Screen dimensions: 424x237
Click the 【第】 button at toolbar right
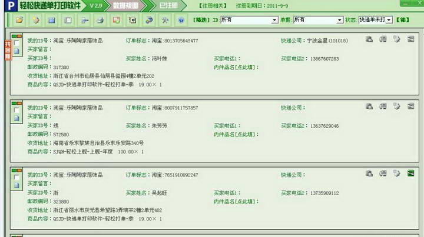(x=403, y=20)
